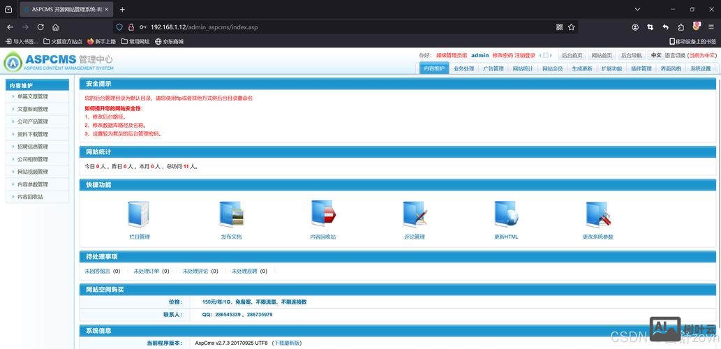Select the 扩展功能 top tab
The height and width of the screenshot is (349, 721).
(611, 68)
